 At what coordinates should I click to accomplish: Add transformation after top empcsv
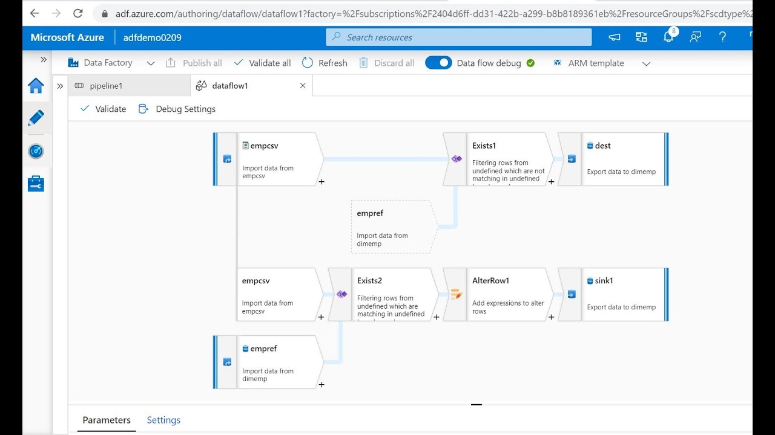322,181
